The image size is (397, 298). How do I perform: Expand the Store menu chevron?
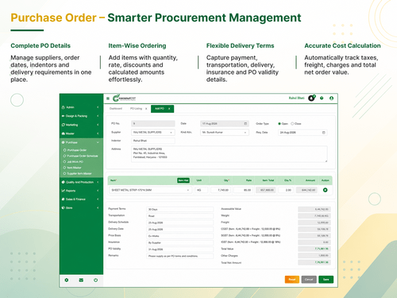[x=98, y=208]
